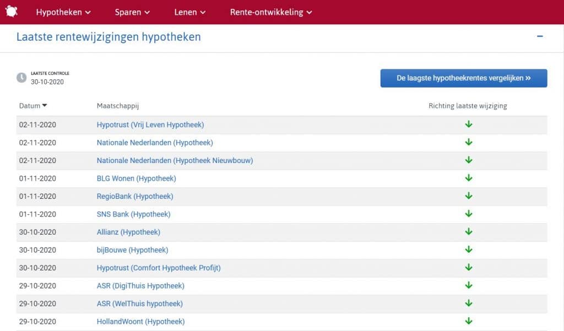Open the Lenen menu
Viewport: 564px width, 331px height.
189,12
